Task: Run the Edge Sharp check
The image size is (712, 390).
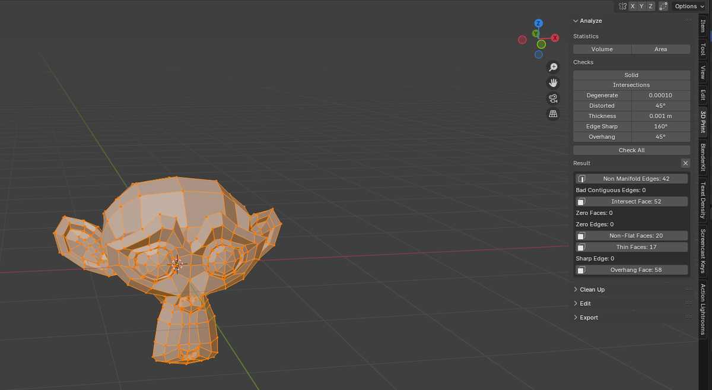Action: (x=602, y=126)
